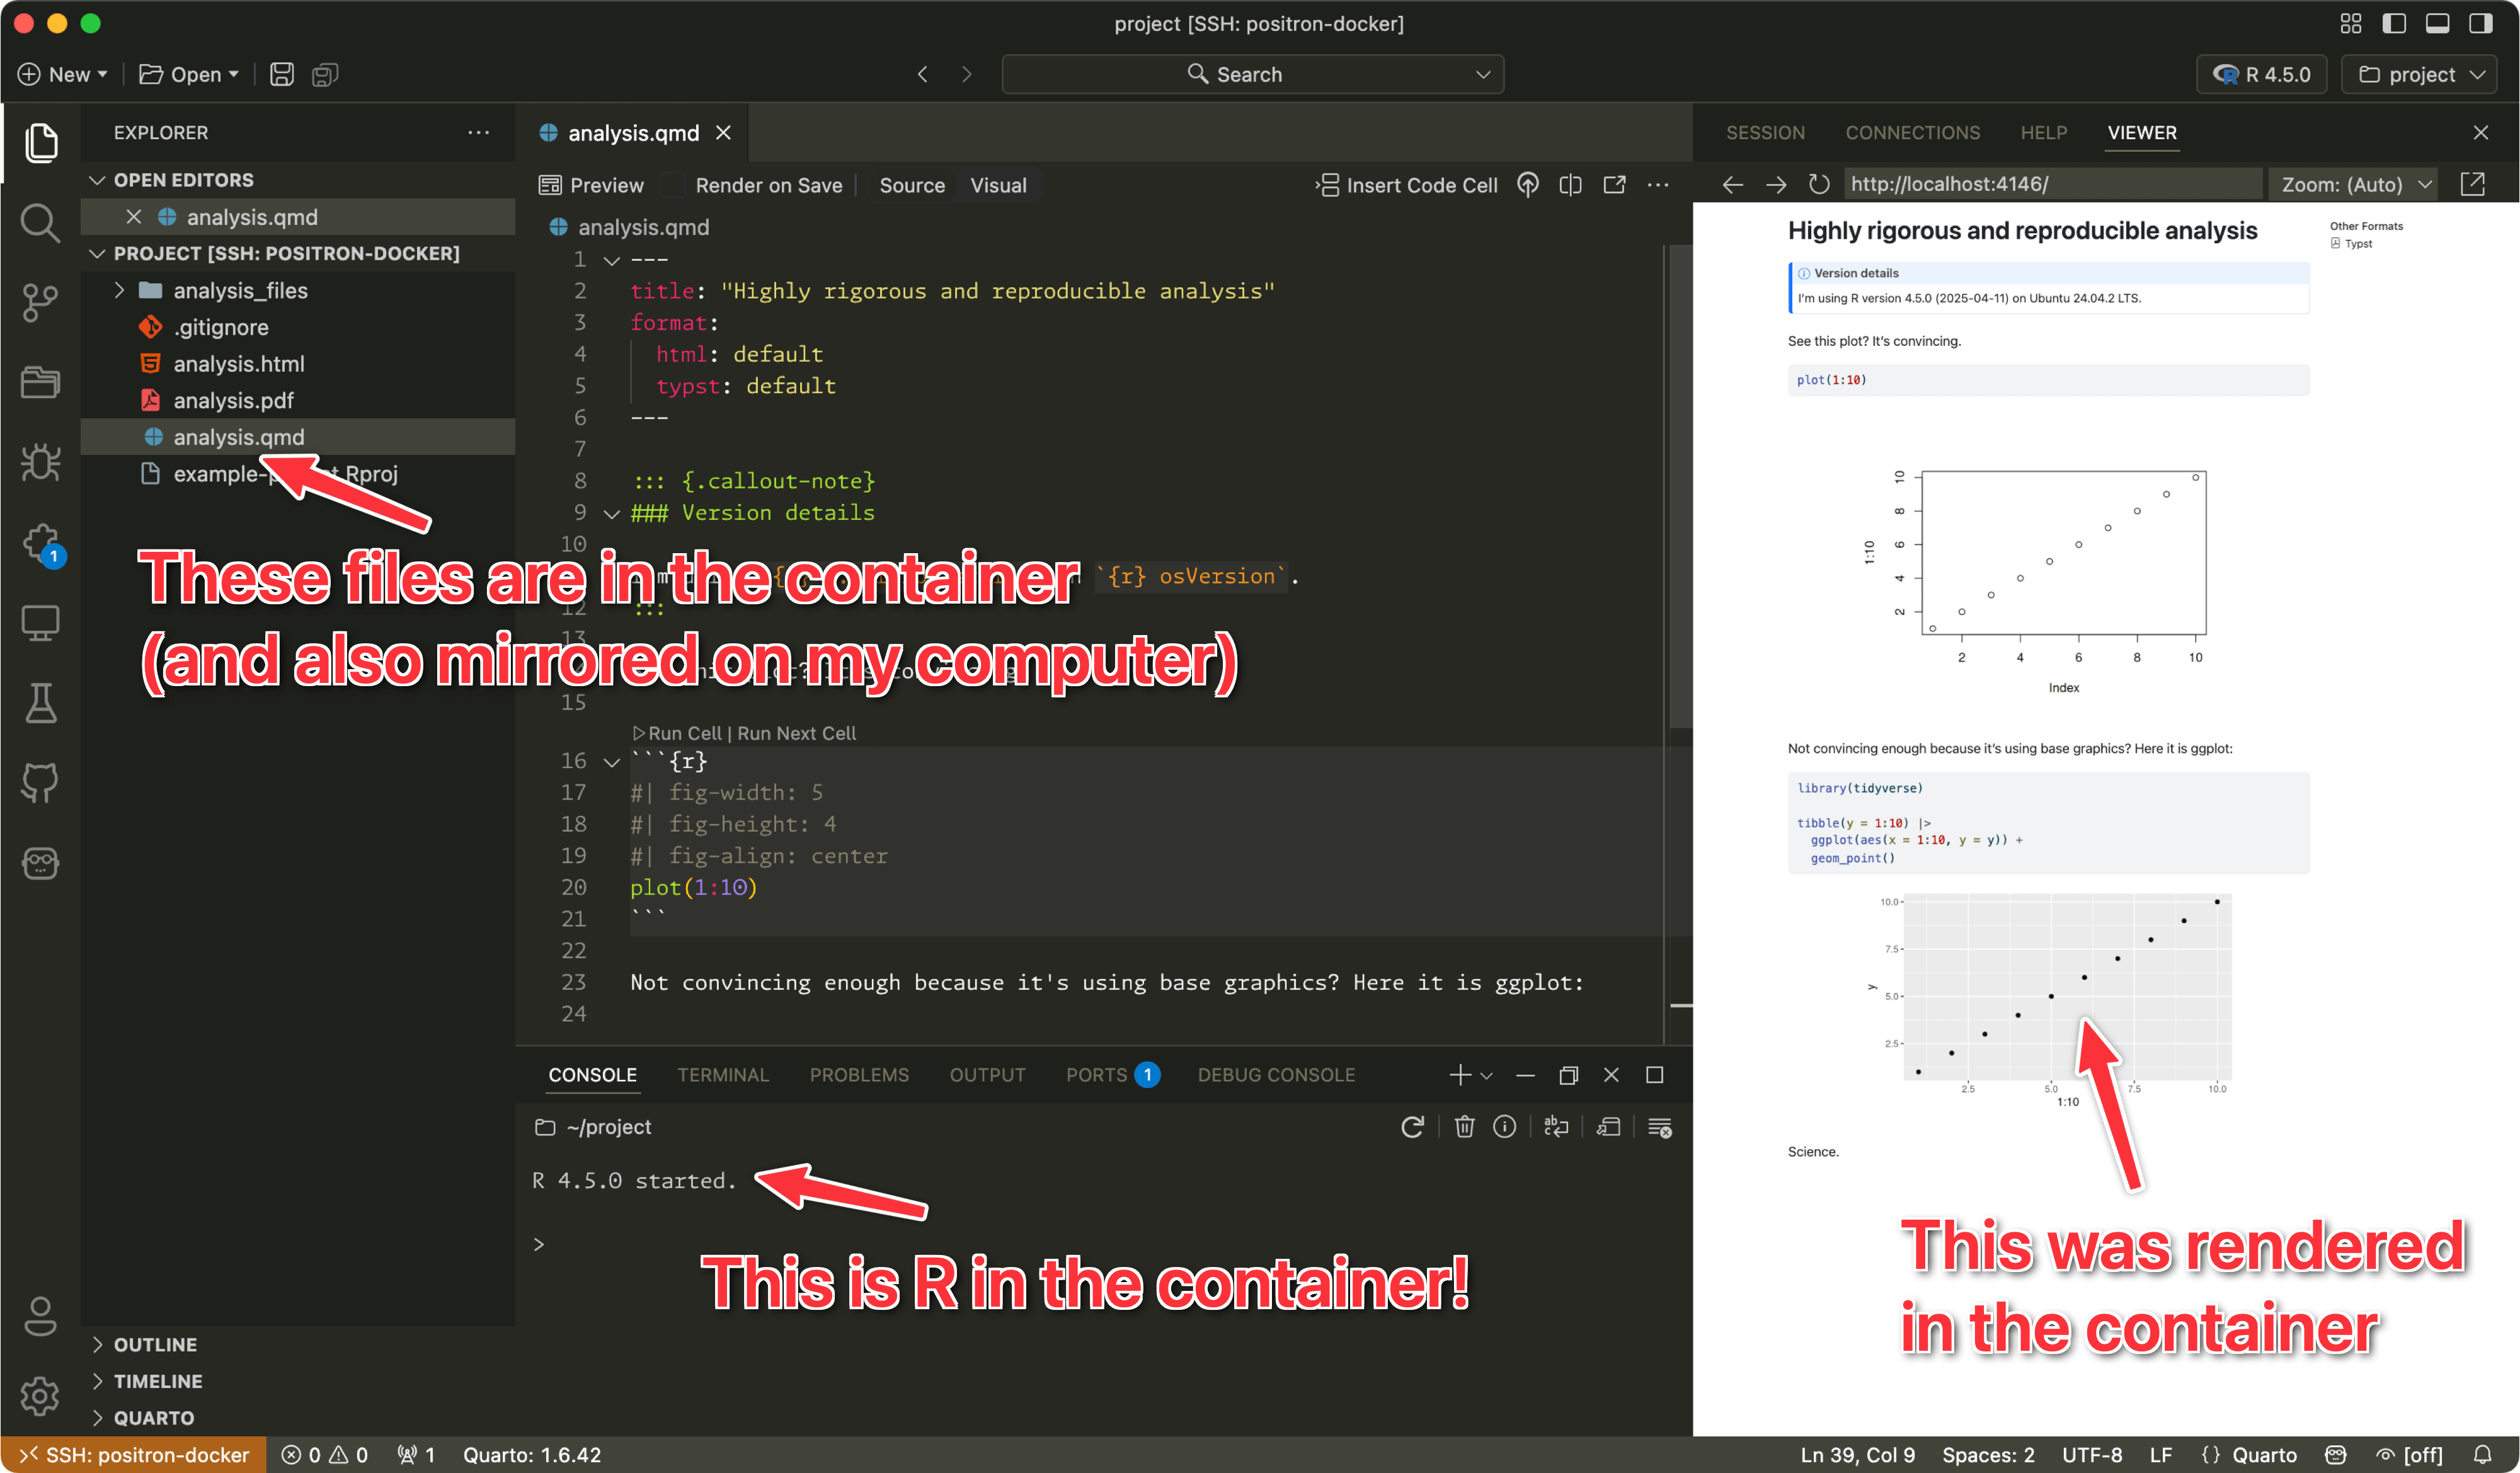Open the Testing flask view
2520x1473 pixels.
pos(40,703)
